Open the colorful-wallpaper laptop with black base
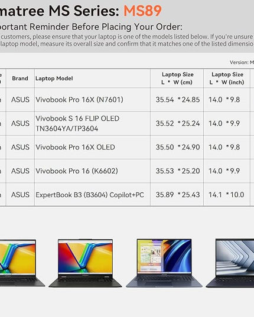The width and height of the screenshot is (254, 317). (x=85, y=263)
